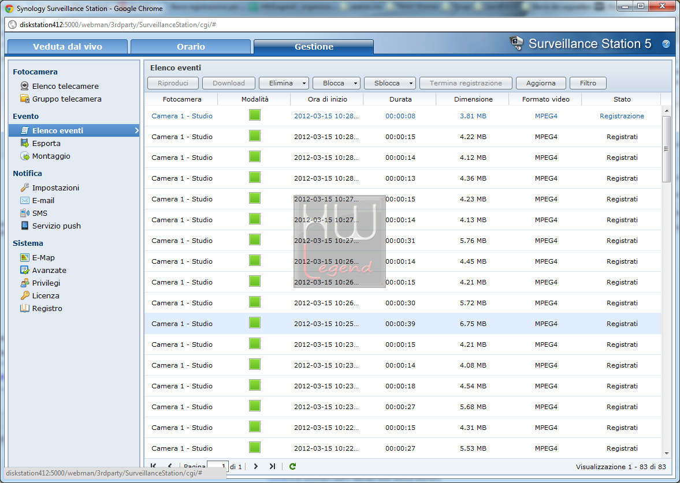Open the Registro log section
Screen dimensions: 680x483
(41, 308)
